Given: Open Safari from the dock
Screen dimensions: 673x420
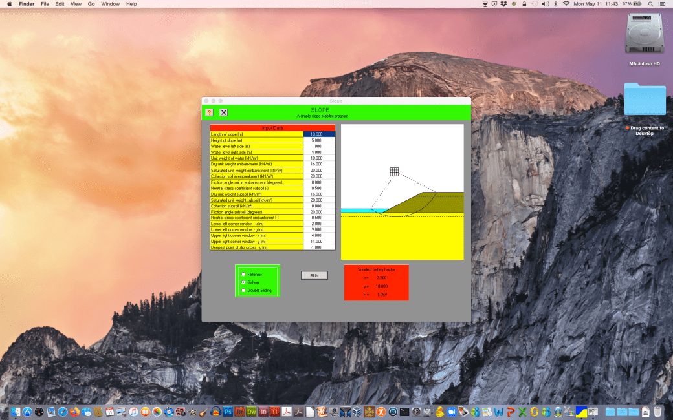Looking at the screenshot, I should click(x=63, y=412).
